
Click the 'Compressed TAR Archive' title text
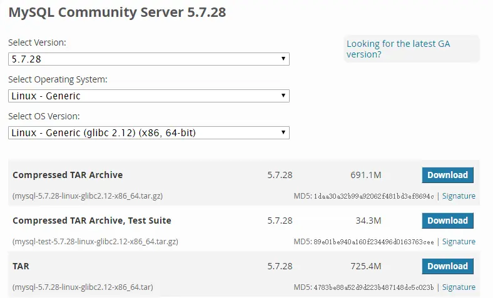[68, 175]
